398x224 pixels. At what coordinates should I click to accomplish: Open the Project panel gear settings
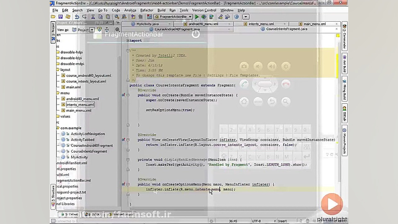pos(117,30)
